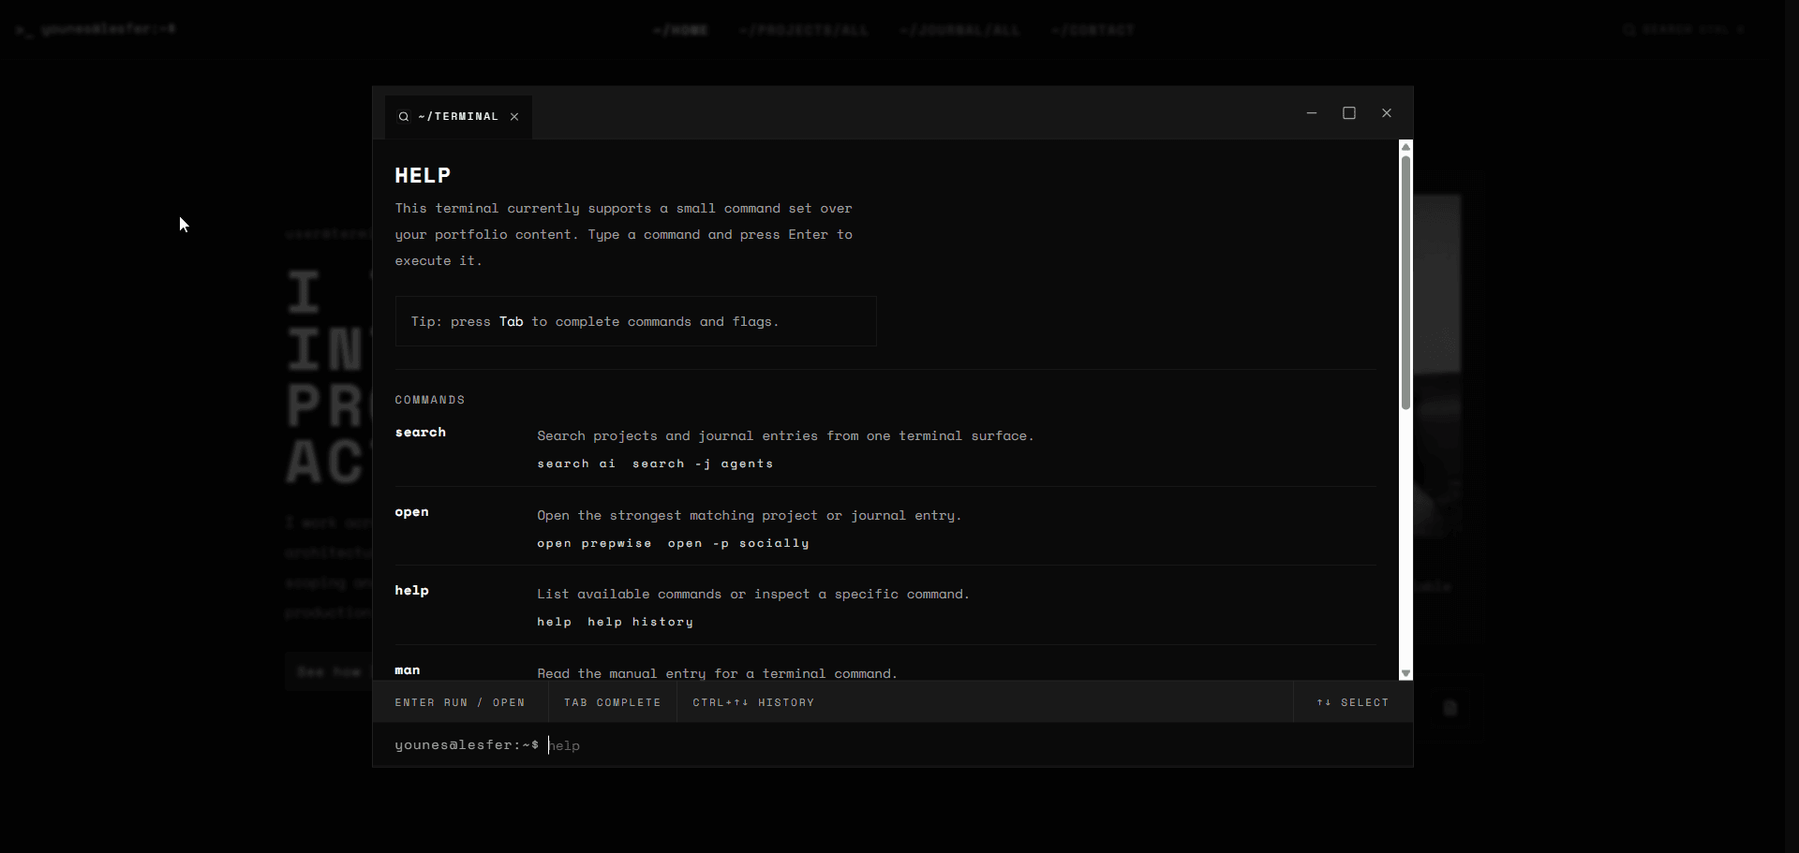Click the 'help' example below List available commands
Screen dimensions: 1799x853
click(x=554, y=622)
